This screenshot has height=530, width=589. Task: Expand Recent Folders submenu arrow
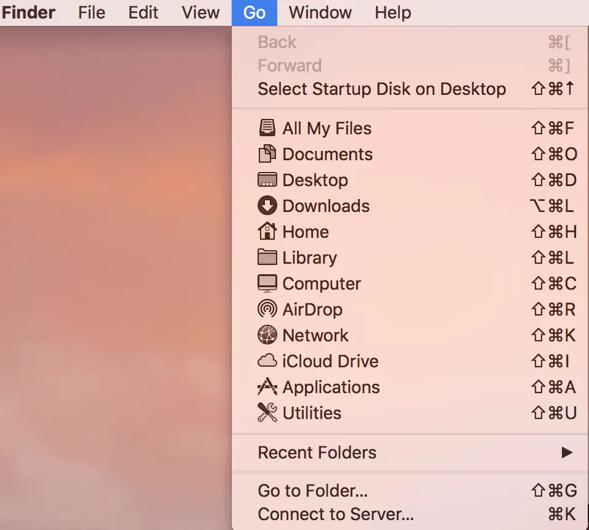click(567, 452)
